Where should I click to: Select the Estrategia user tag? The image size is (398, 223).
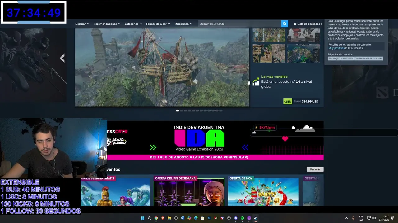click(334, 59)
